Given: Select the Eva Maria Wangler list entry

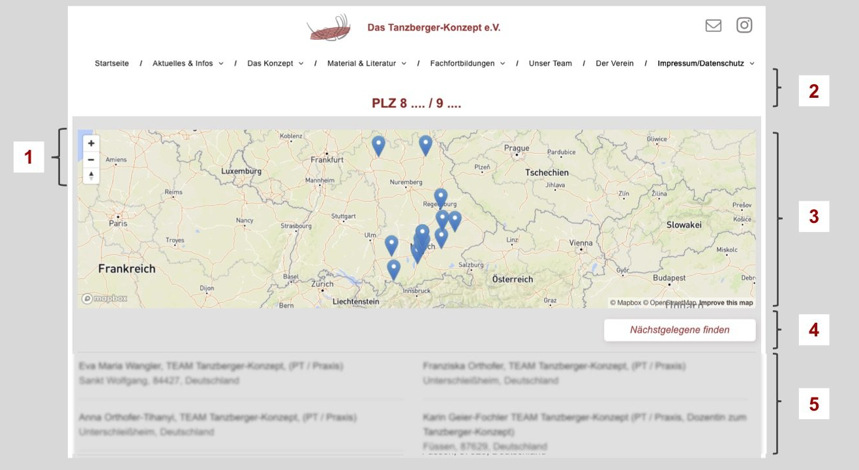Looking at the screenshot, I should tap(240, 374).
